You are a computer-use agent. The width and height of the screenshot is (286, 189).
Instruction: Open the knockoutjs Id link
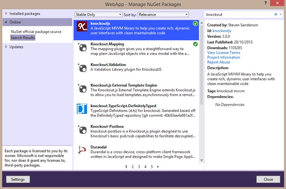coord(222,31)
